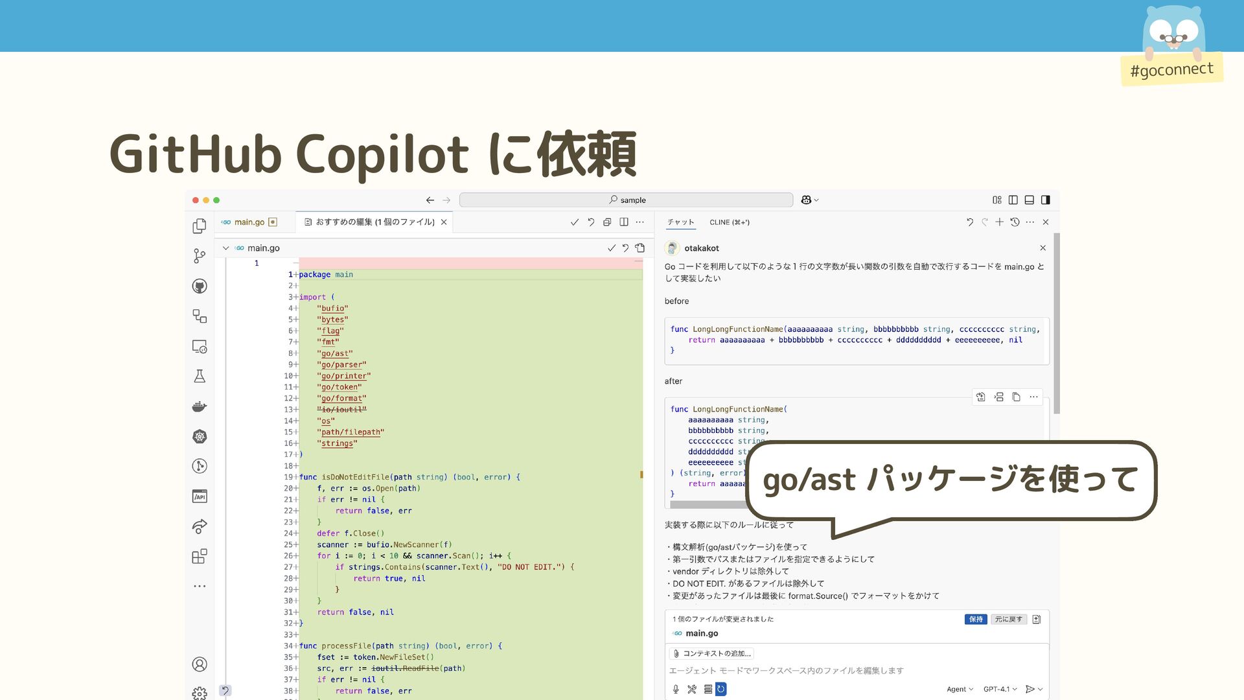
Task: Open the Docker whale icon in sidebar
Action: pyautogui.click(x=200, y=406)
